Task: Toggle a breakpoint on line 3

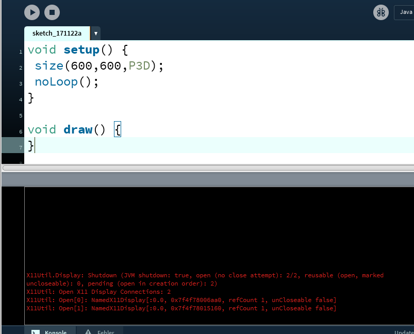Action: (20, 83)
